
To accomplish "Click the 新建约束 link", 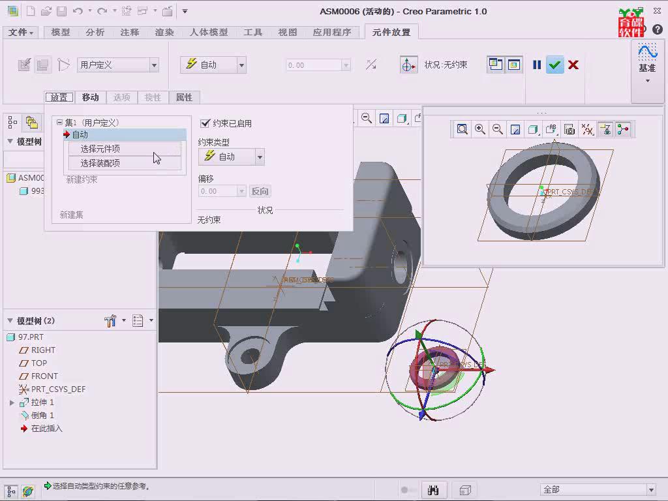I will point(82,180).
